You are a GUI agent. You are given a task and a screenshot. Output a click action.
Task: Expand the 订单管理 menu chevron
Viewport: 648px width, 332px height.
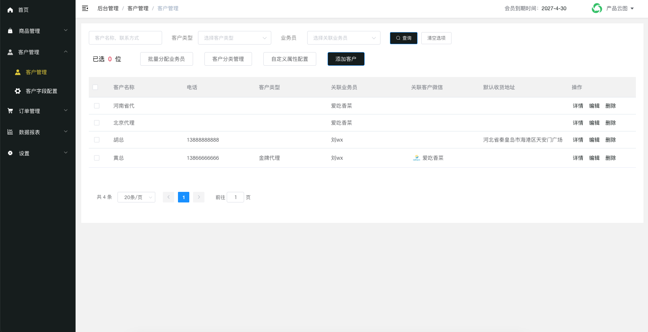click(x=66, y=110)
